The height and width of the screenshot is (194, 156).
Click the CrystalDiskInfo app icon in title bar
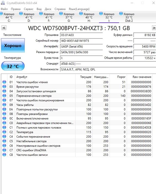click(3, 3)
